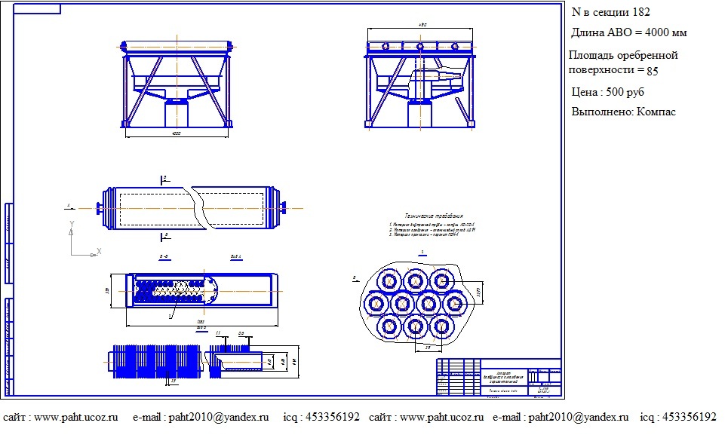Click the 'Площадь оребренной поверхности' text
This screenshot has height=438, width=728.
[x=623, y=63]
